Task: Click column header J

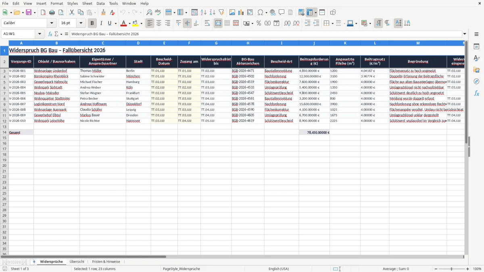Action: [x=314, y=43]
